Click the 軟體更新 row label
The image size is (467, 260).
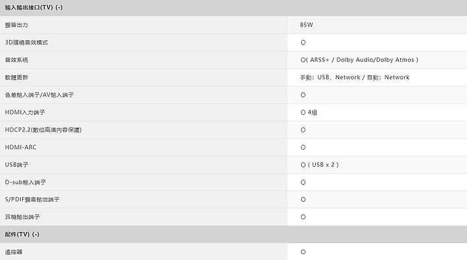tap(16, 77)
